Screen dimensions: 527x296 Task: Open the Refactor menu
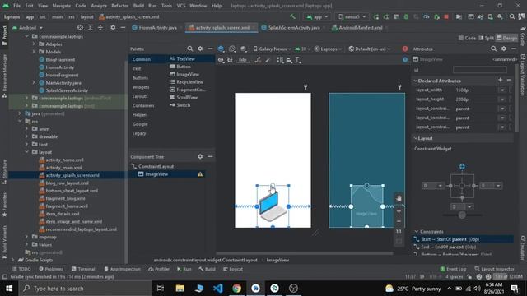(119, 6)
